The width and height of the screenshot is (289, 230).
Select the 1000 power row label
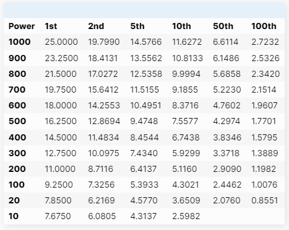[x=19, y=42]
